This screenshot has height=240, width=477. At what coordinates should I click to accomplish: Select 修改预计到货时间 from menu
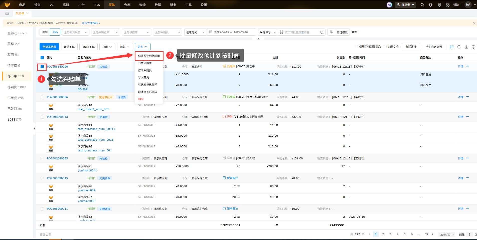tap(149, 56)
